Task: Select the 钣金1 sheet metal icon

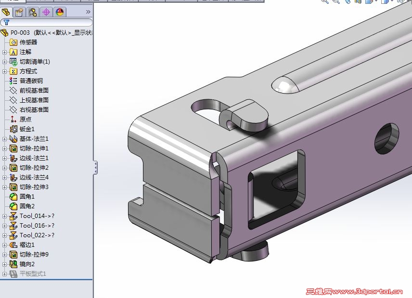Action: (13, 129)
